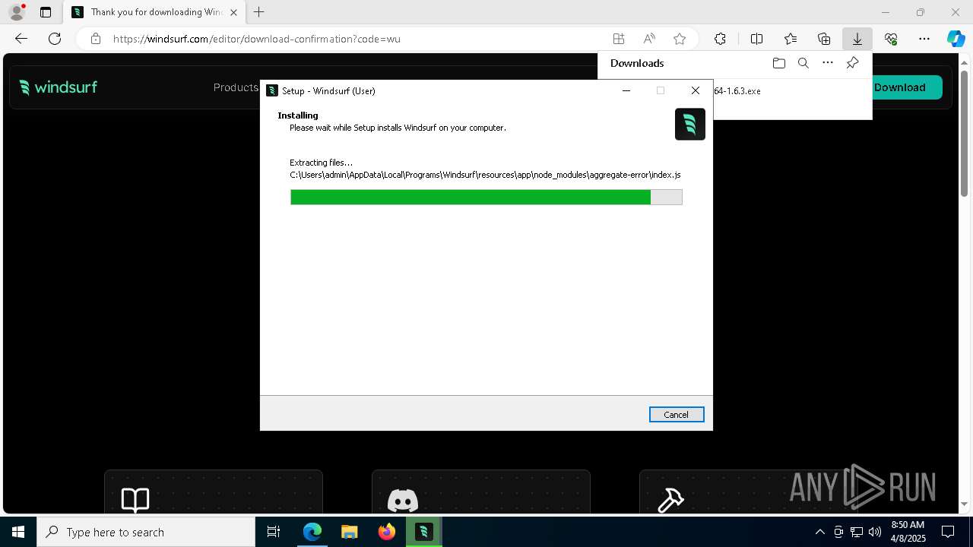973x547 pixels.
Task: Open downloads folder from Downloads panel
Action: (778, 63)
